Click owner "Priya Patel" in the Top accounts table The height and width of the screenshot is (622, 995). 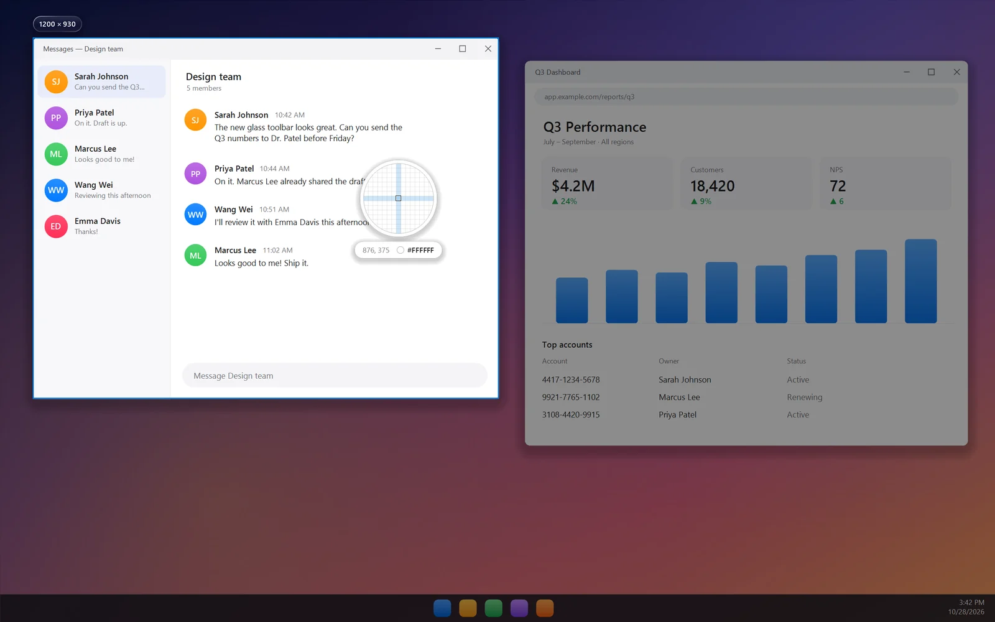coord(678,414)
